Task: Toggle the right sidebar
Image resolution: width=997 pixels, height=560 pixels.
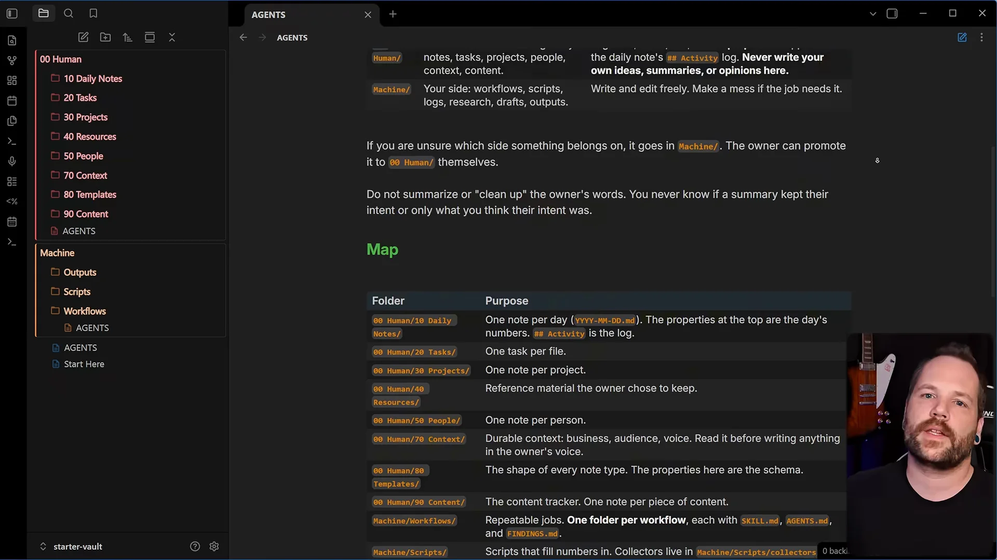Action: [892, 14]
